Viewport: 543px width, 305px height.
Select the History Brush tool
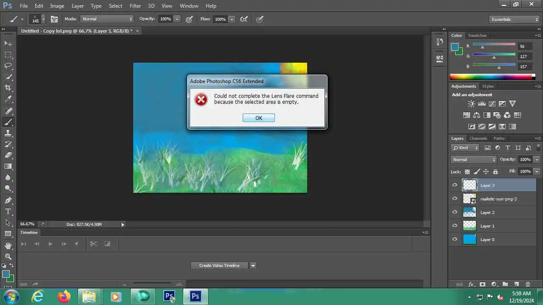(x=8, y=144)
